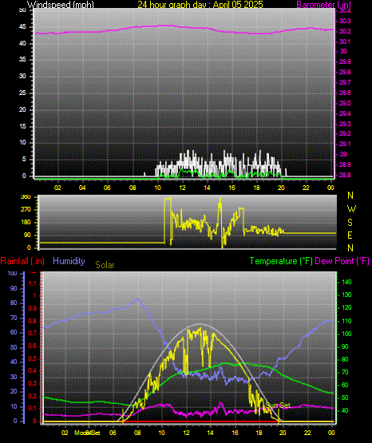Click the SunSet marker on solar graph
372x443 pixels.
[x=278, y=405]
